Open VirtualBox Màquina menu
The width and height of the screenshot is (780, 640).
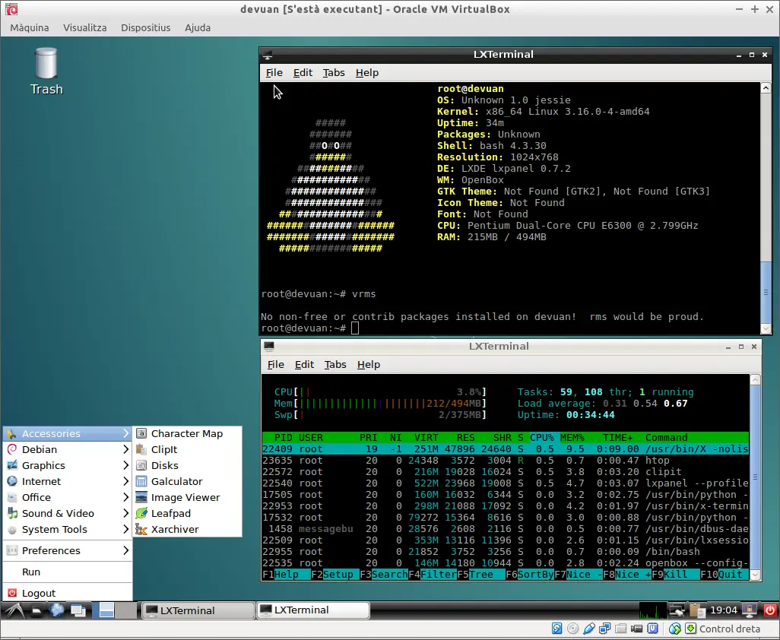(30, 28)
